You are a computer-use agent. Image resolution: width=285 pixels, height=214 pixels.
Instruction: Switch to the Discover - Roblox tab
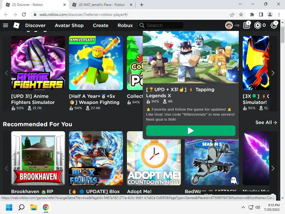pos(36,5)
